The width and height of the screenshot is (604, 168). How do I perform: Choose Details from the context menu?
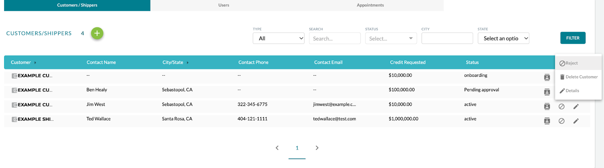pos(578,91)
